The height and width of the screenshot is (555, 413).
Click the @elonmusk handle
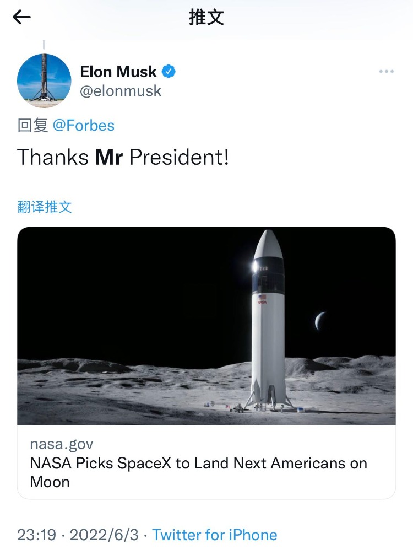tap(121, 91)
